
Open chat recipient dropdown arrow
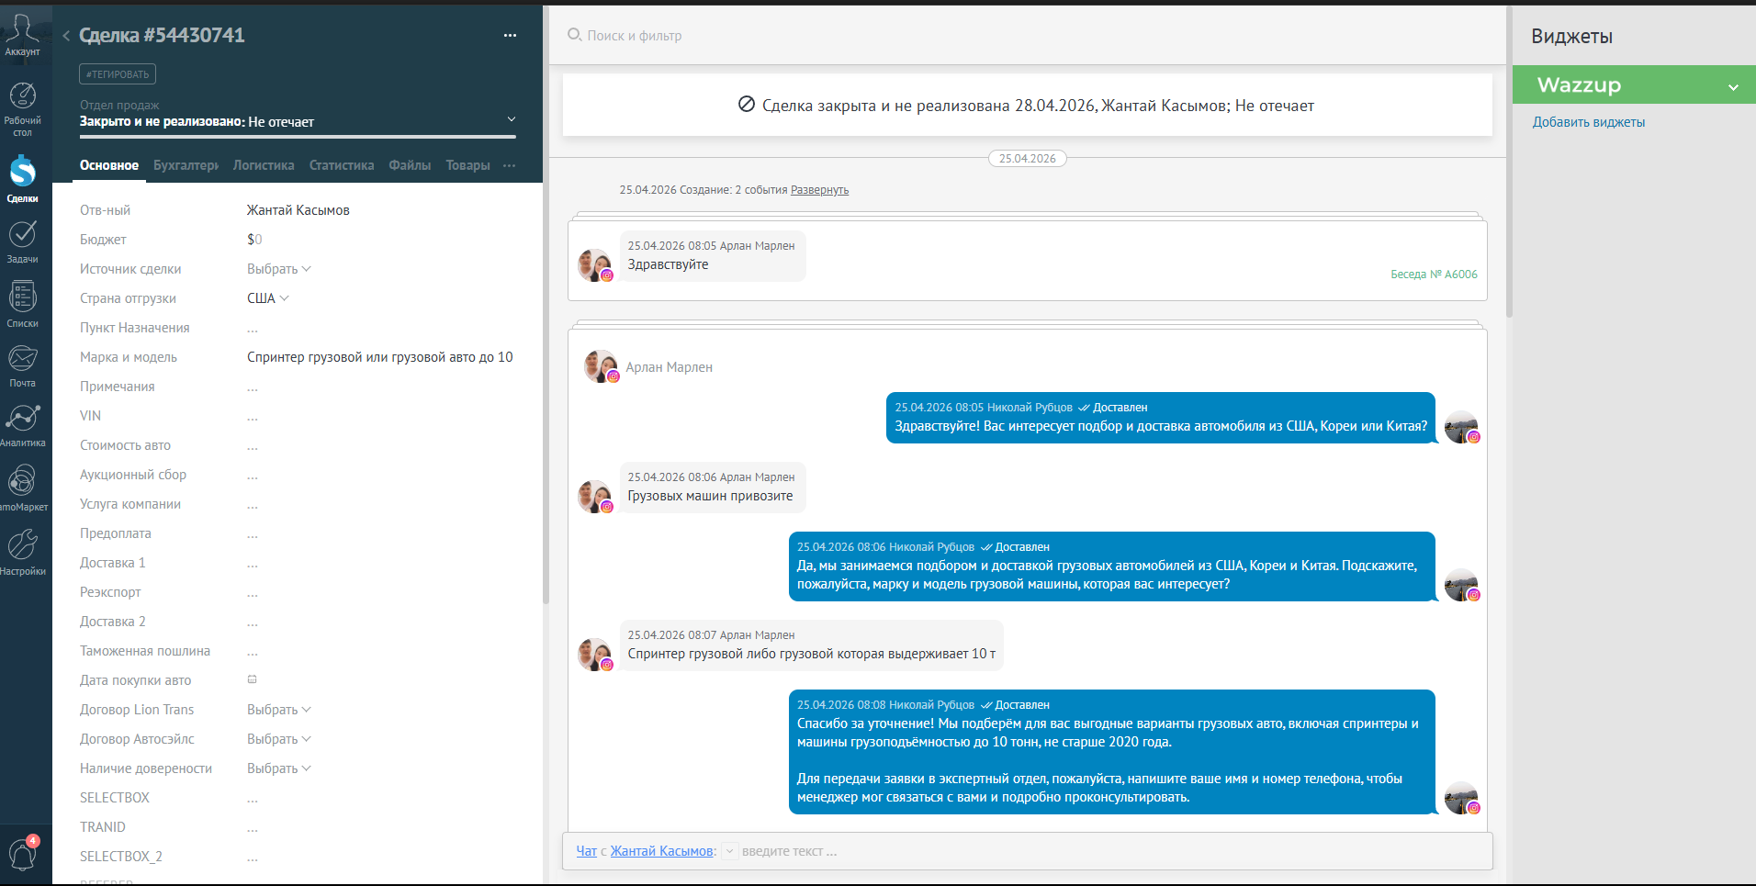coord(729,851)
